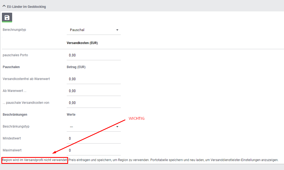
Task: Click the Betrag (EUR) column heading
Action: pos(76,67)
